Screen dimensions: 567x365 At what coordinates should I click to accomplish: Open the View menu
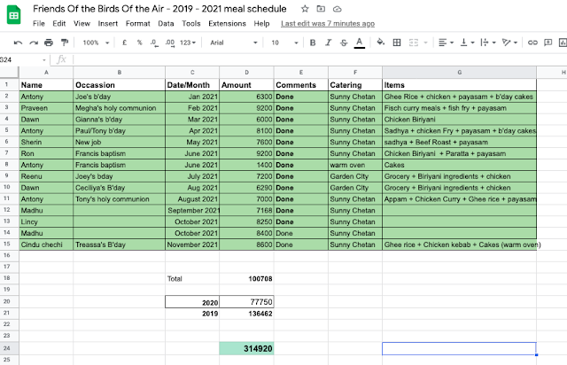click(82, 24)
